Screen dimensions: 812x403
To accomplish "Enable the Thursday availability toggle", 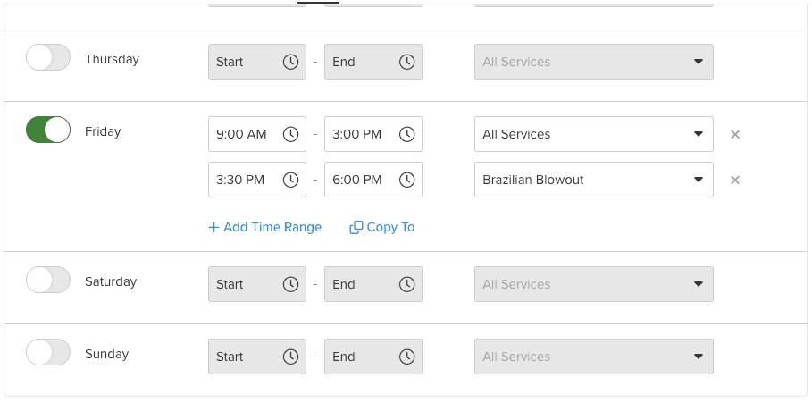I will pos(48,58).
